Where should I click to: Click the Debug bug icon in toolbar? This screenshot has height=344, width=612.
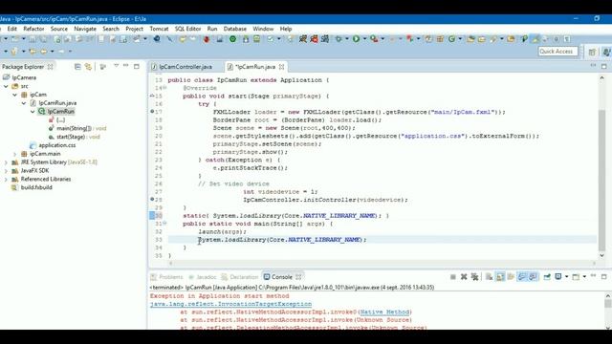(339, 39)
